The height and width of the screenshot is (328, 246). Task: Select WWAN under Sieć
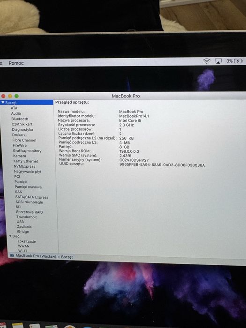tap(23, 246)
